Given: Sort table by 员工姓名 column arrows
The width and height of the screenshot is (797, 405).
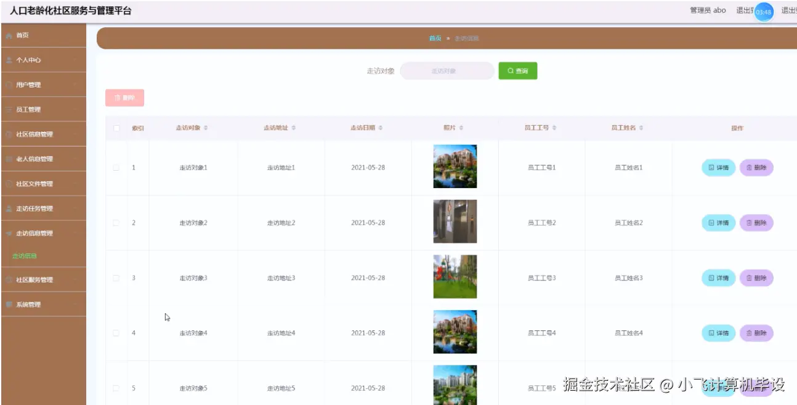Looking at the screenshot, I should pos(641,128).
